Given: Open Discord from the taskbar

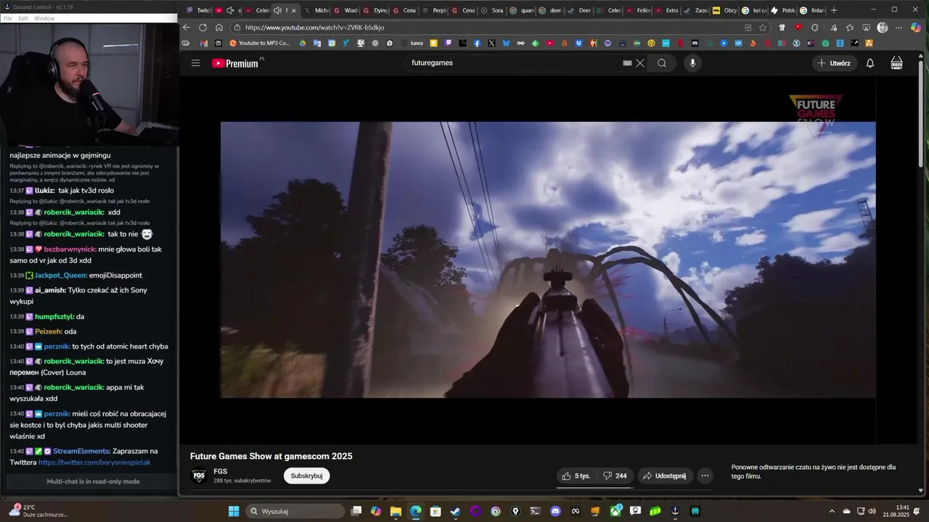Looking at the screenshot, I should coord(555,511).
